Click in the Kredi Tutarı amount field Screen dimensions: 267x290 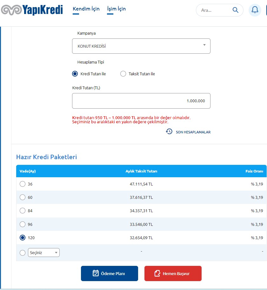pyautogui.click(x=141, y=101)
